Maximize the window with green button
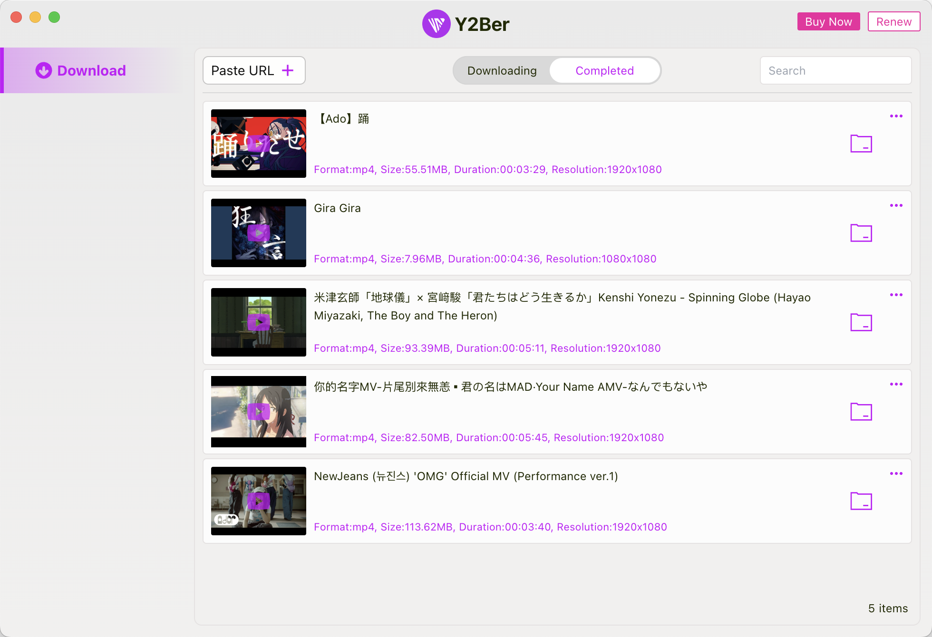This screenshot has height=637, width=932. tap(54, 17)
